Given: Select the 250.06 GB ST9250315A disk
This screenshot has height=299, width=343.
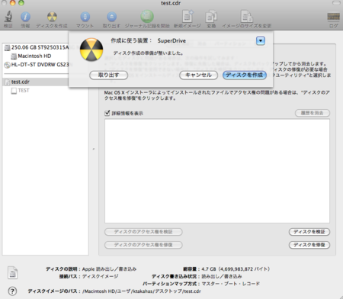Looking at the screenshot, I should coord(37,47).
